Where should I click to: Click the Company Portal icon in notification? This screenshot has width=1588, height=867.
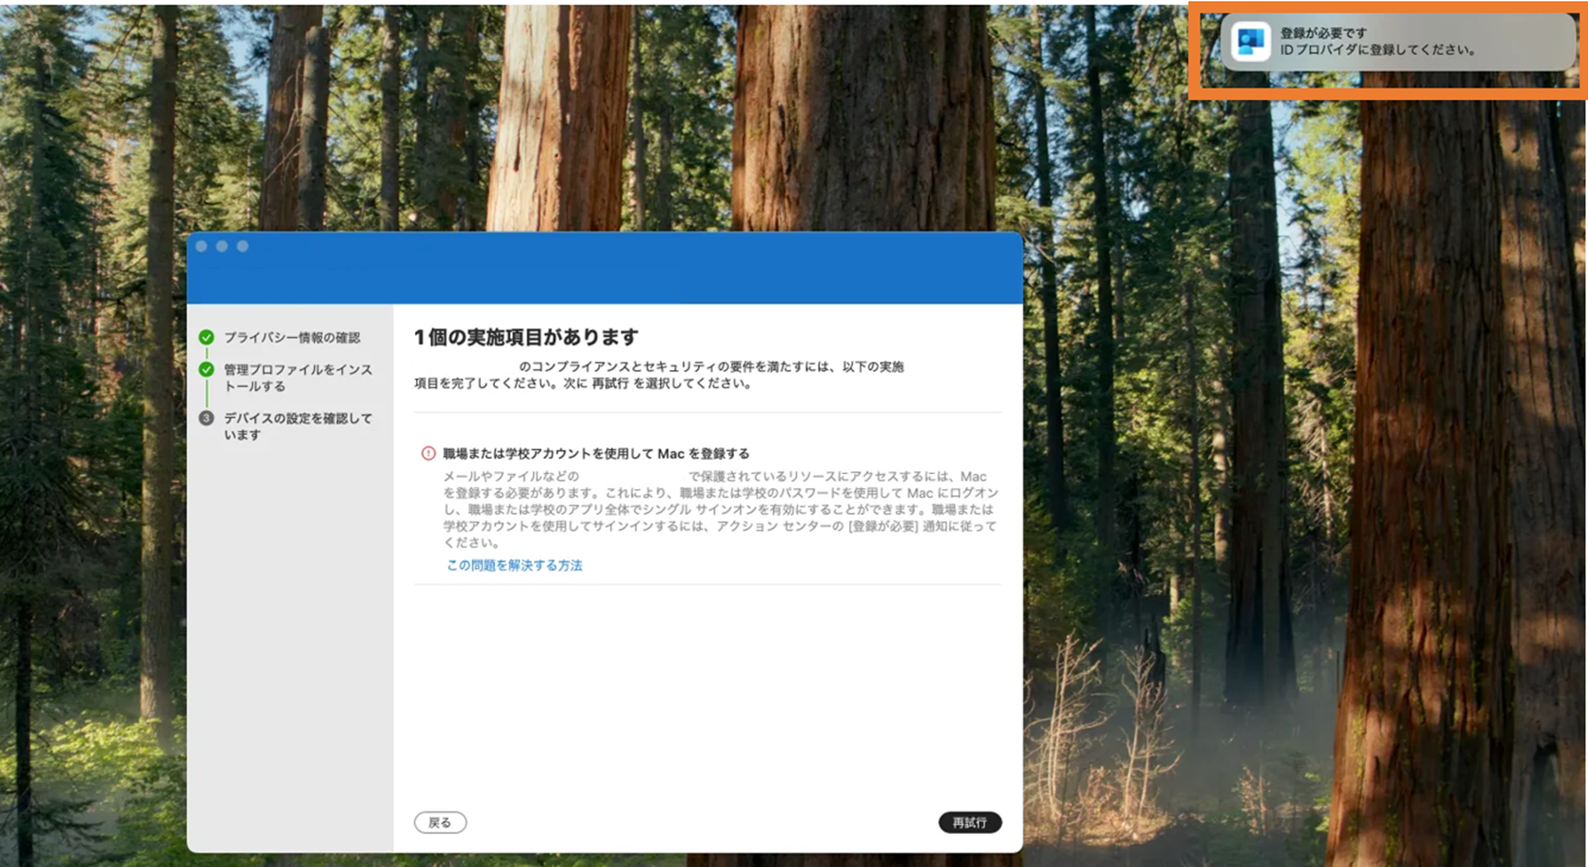[x=1250, y=42]
